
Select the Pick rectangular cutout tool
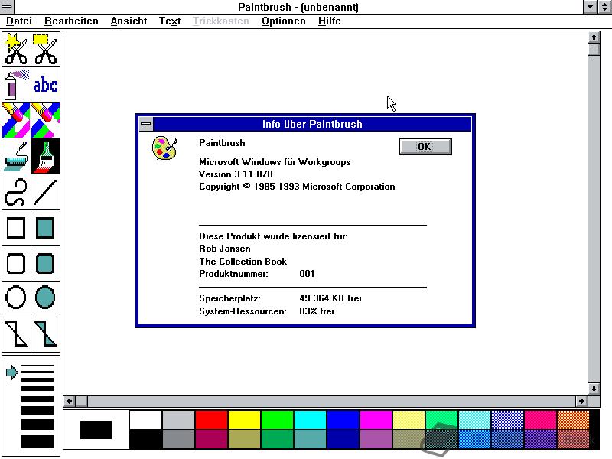[x=46, y=49]
